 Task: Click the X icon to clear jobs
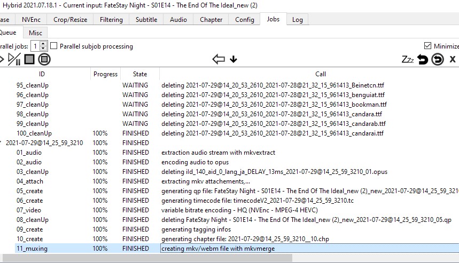click(x=453, y=59)
